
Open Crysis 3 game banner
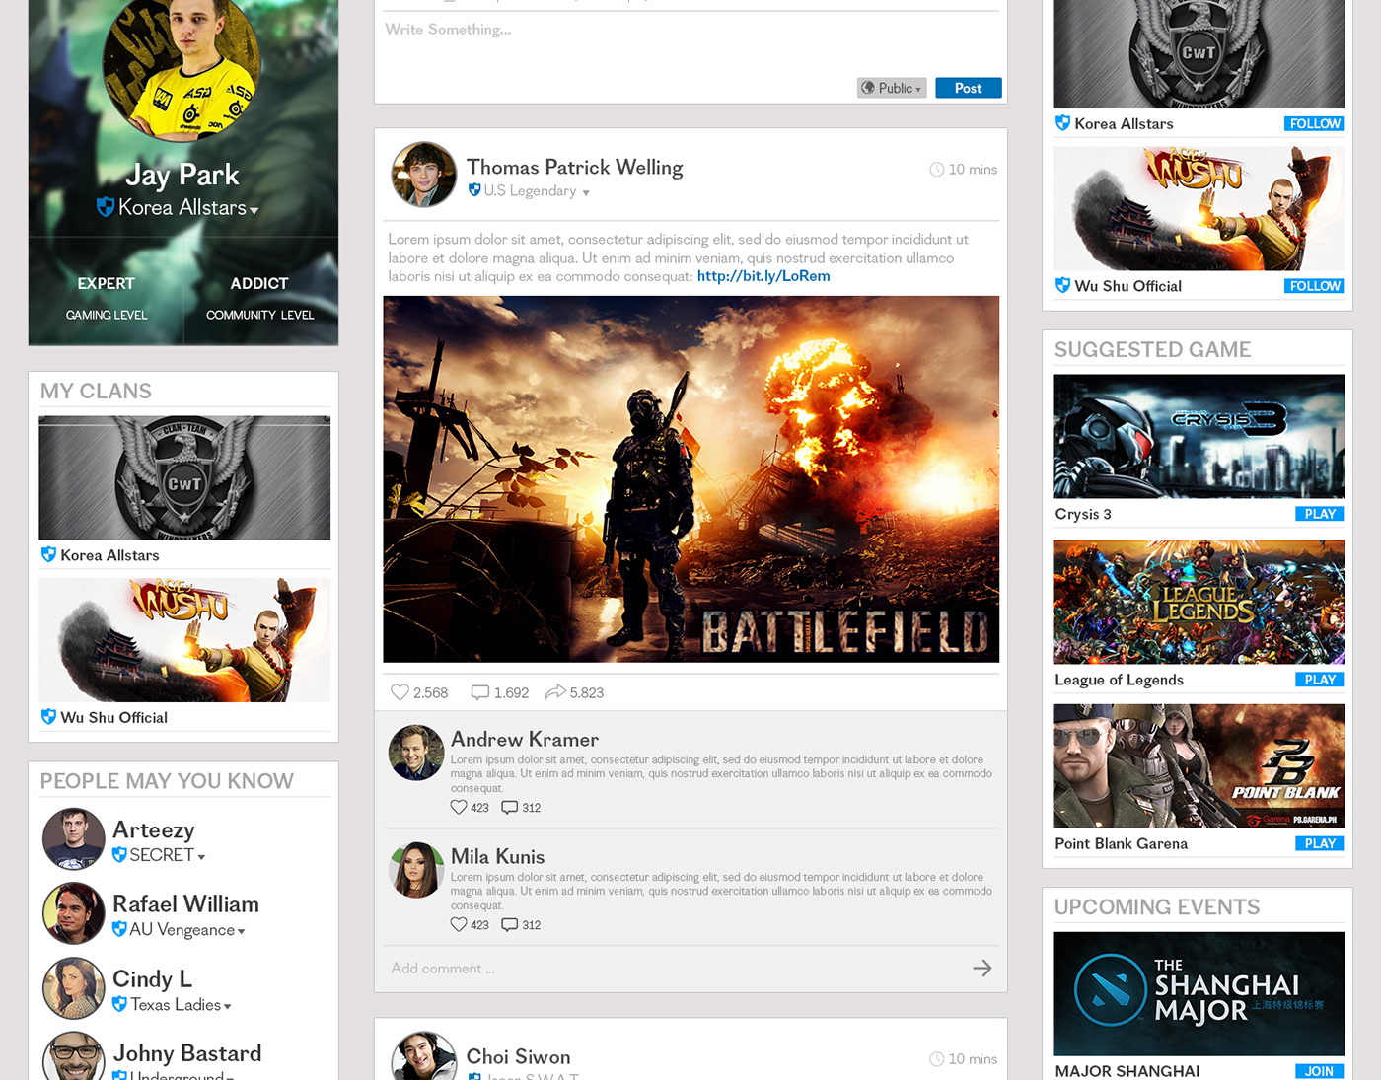pyautogui.click(x=1199, y=436)
